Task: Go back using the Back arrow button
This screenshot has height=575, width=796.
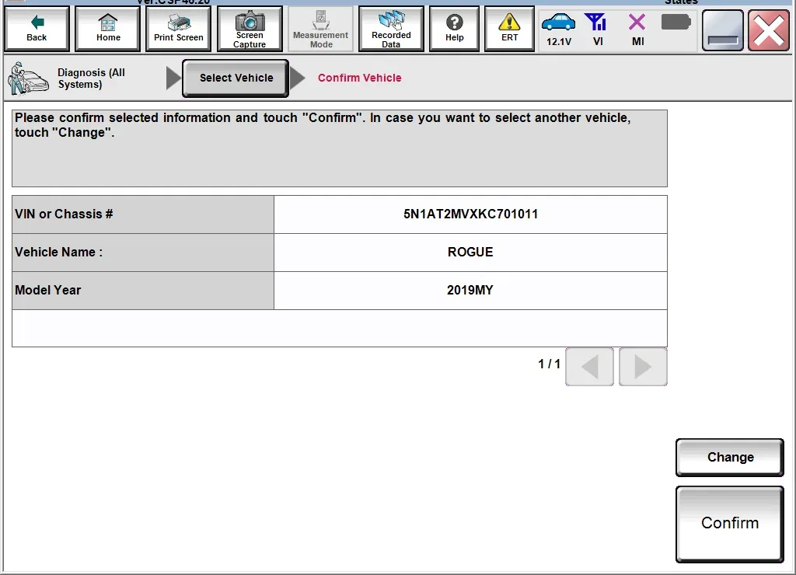Action: point(37,29)
